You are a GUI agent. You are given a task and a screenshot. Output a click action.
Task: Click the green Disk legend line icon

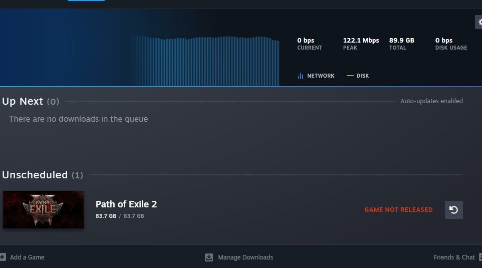(x=350, y=76)
